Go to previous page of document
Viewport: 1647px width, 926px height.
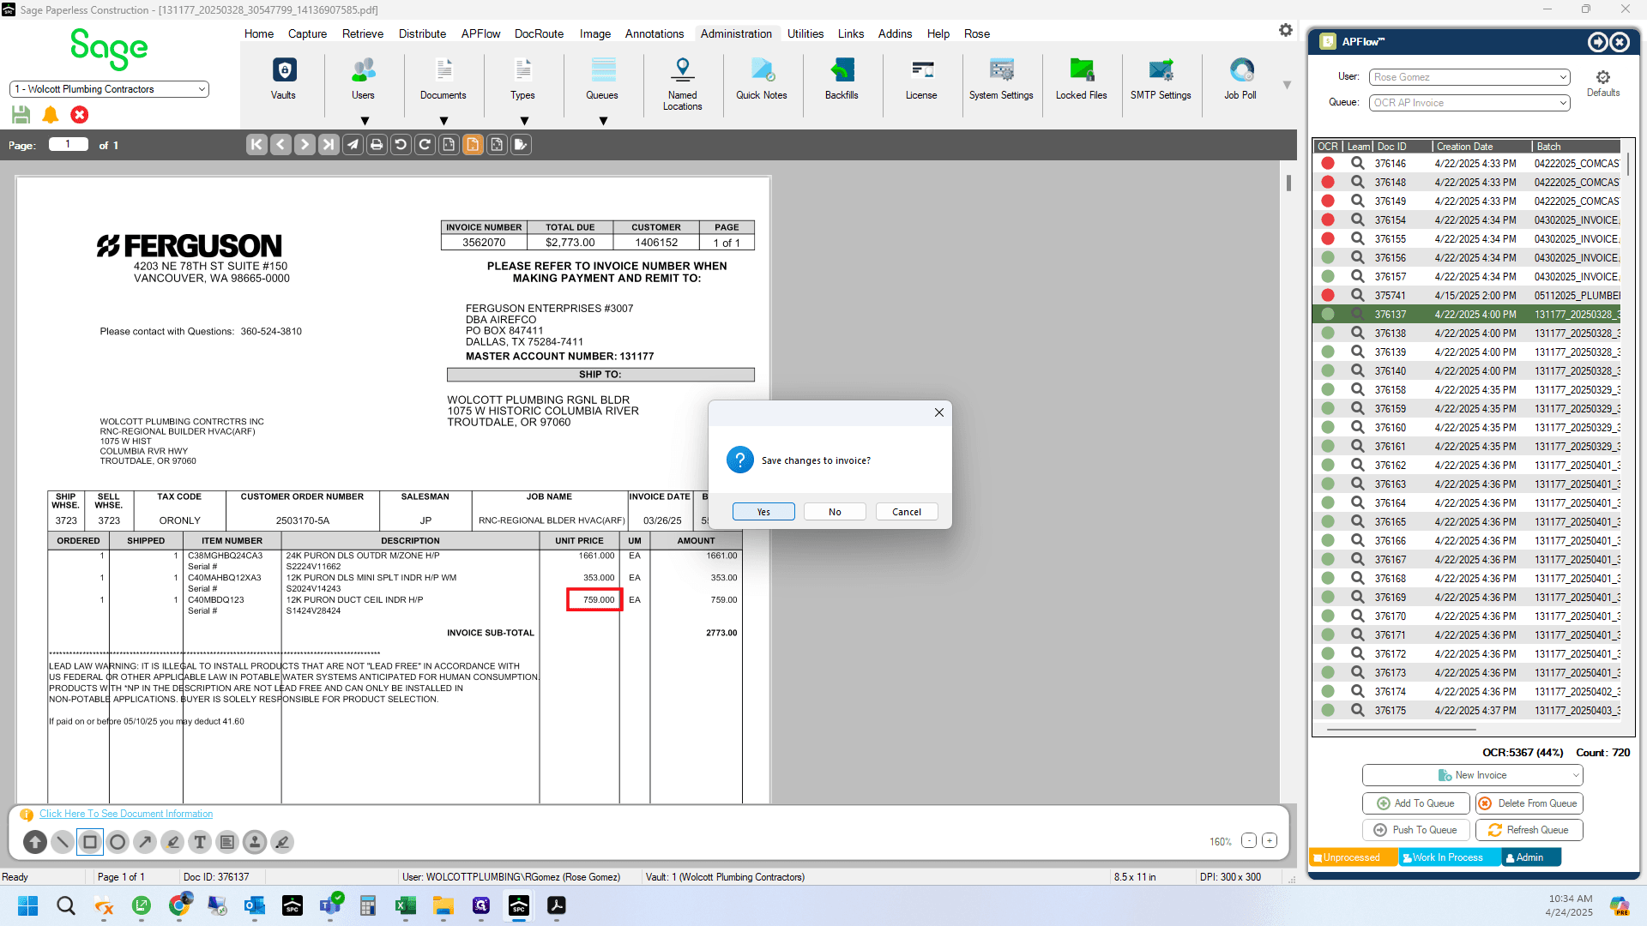(281, 145)
